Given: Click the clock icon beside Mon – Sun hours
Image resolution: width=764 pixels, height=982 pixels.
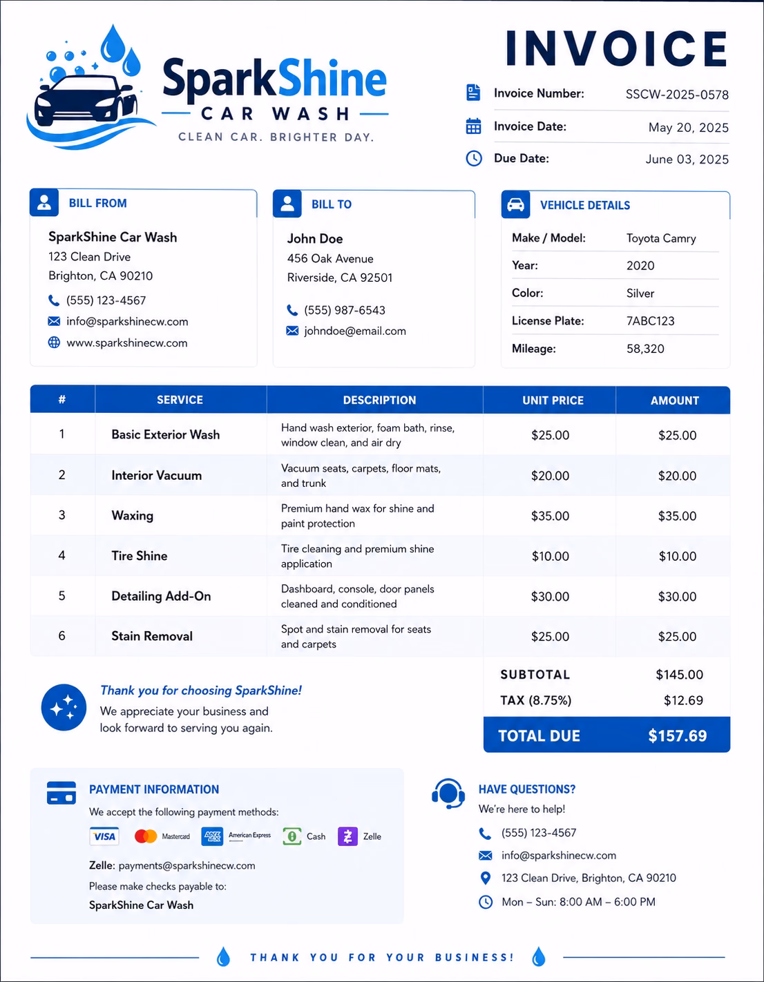Looking at the screenshot, I should [x=486, y=902].
